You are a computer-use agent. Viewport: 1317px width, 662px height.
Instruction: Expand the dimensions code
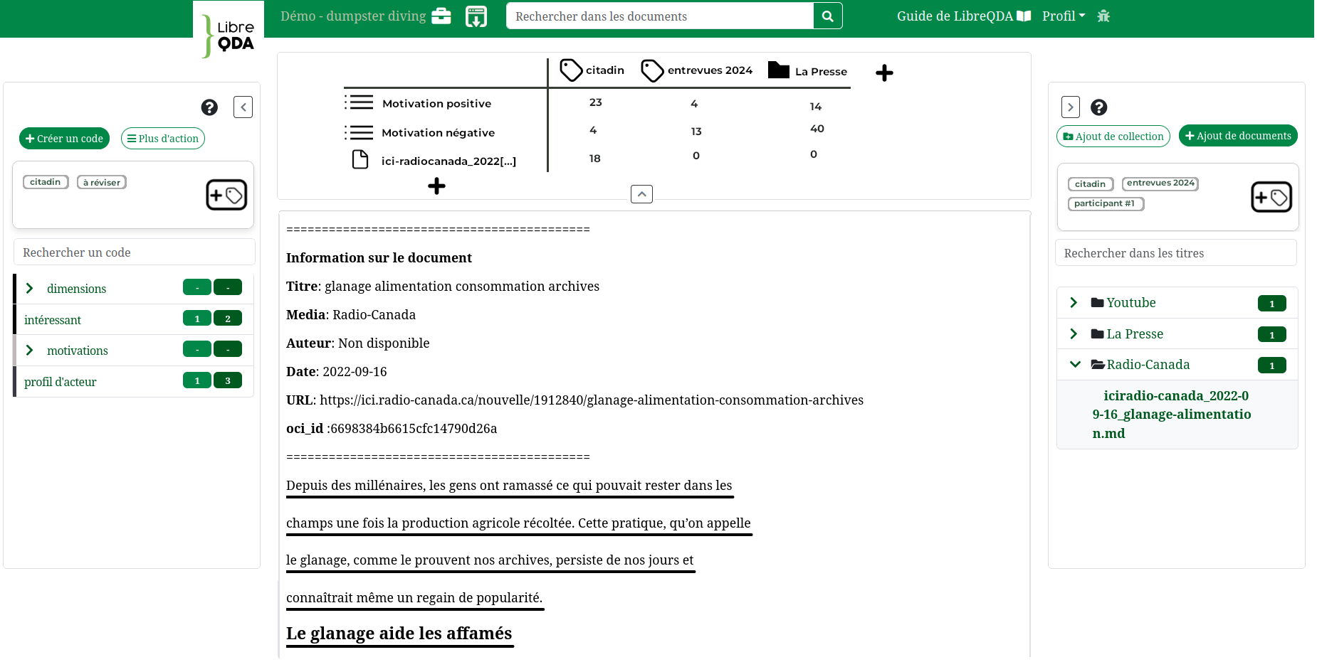click(x=30, y=288)
